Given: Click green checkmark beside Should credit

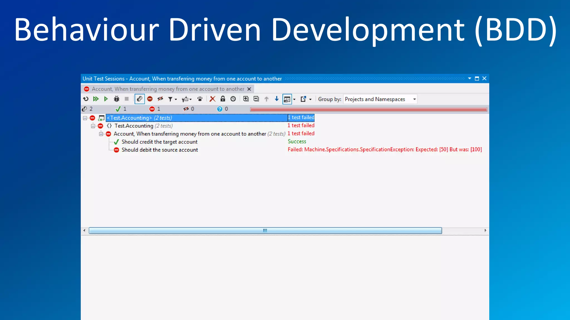Looking at the screenshot, I should point(116,142).
